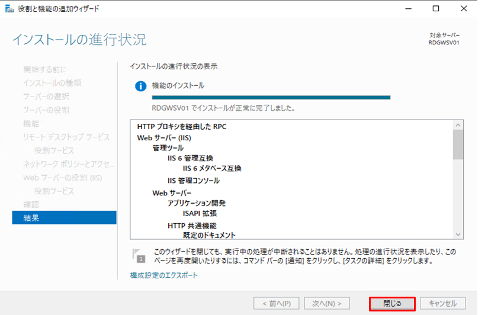Click the notification flag icon
This screenshot has height=315, width=485.
coord(139,255)
